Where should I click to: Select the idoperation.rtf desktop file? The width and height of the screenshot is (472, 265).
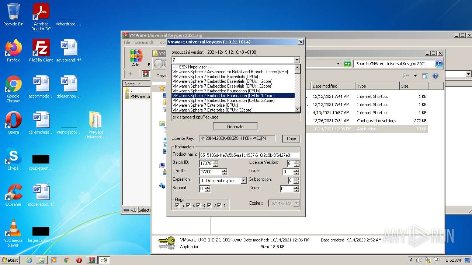pos(41,195)
